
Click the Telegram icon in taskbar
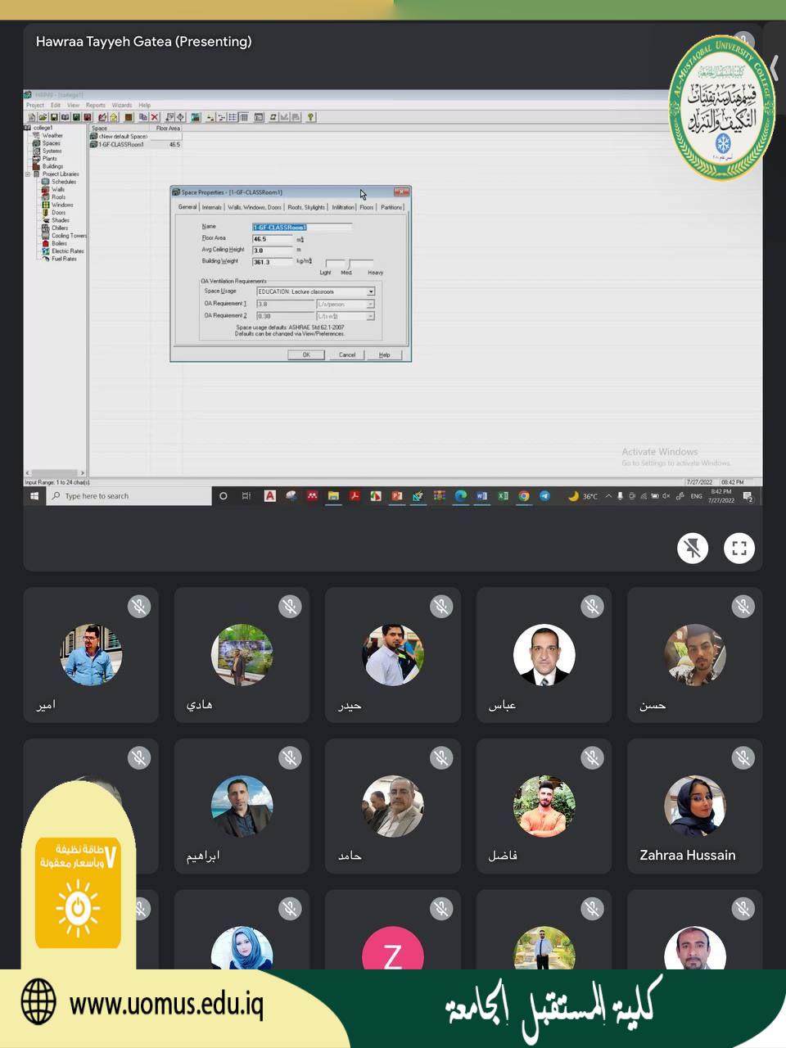[x=544, y=496]
